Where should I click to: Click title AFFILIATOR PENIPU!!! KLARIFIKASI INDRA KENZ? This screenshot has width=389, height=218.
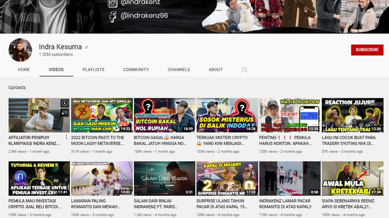pos(34,141)
